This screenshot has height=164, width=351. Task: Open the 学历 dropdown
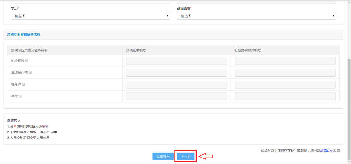(x=90, y=16)
